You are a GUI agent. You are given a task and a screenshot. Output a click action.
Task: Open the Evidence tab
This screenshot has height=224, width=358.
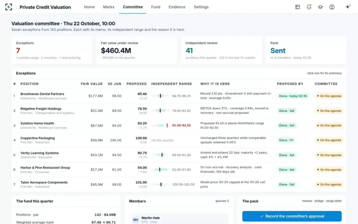[x=177, y=7]
